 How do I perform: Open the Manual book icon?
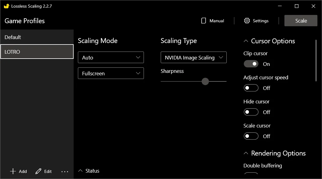(203, 21)
